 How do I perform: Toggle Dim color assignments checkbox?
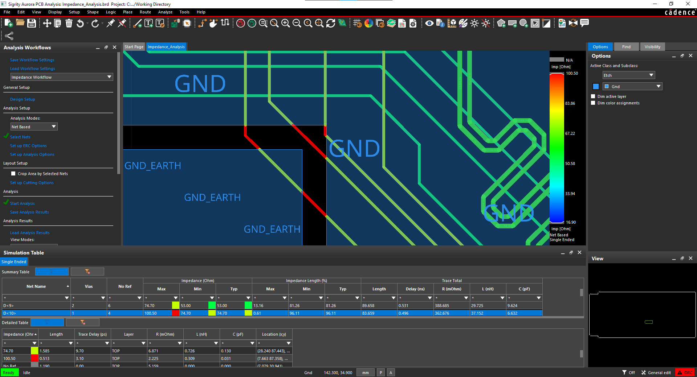tap(593, 103)
